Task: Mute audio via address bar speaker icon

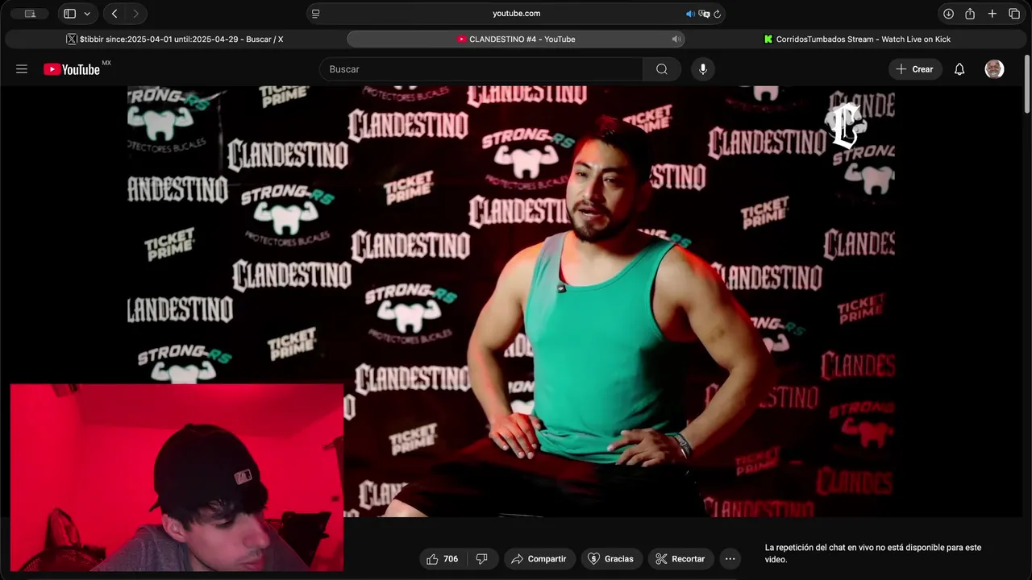Action: [x=690, y=14]
